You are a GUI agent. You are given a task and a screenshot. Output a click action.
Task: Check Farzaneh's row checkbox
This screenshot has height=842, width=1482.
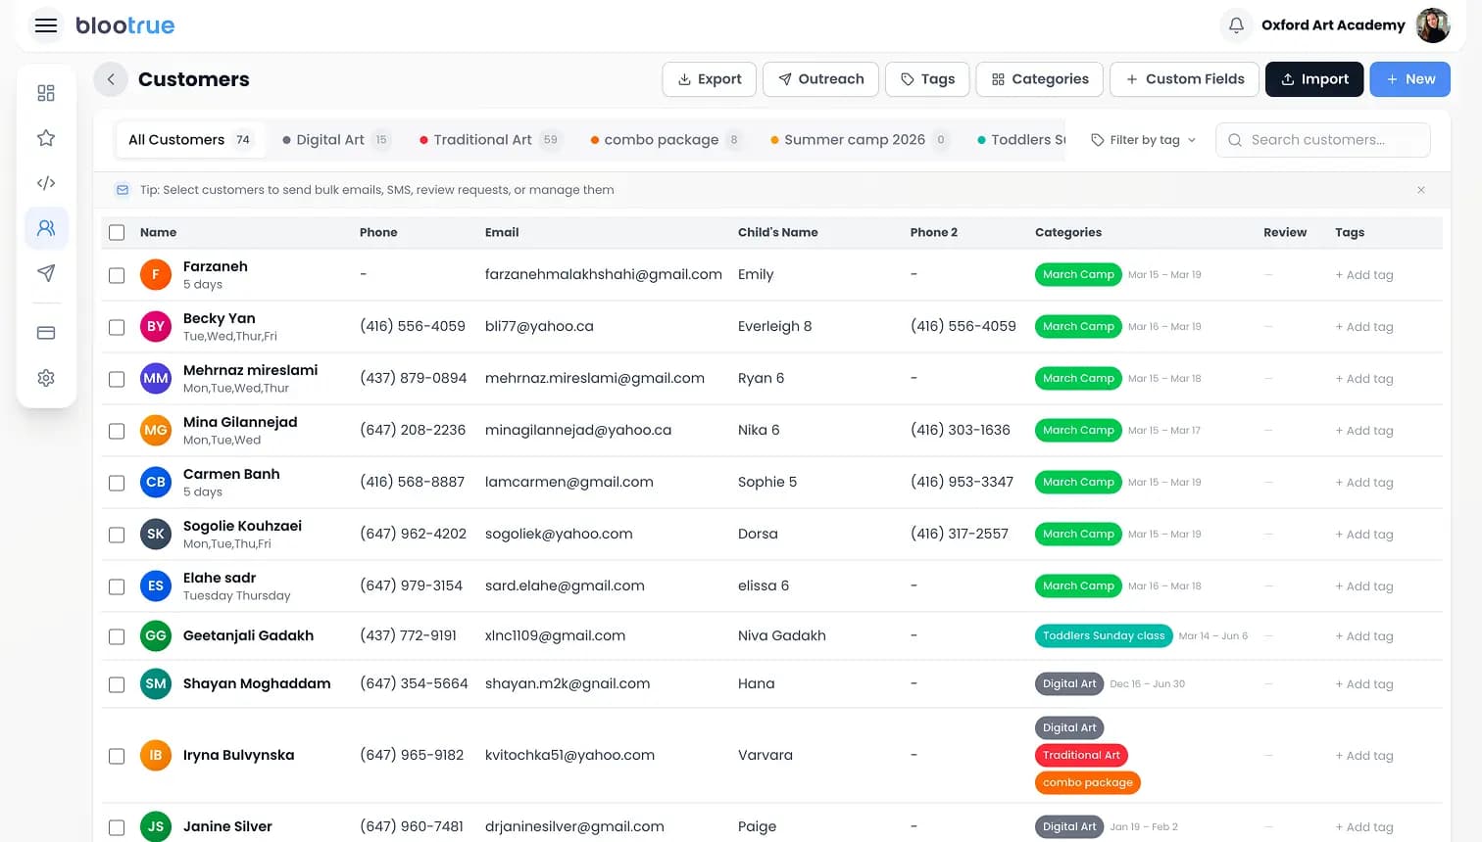click(x=117, y=274)
